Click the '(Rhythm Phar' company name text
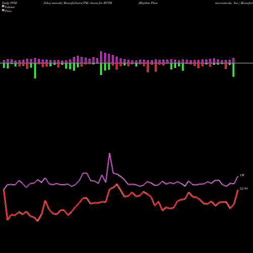The image size is (253, 253). (148, 3)
